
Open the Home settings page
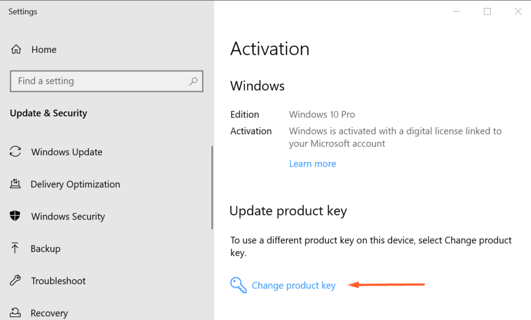[x=44, y=50]
